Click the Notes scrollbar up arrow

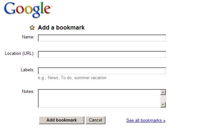pyautogui.click(x=163, y=92)
